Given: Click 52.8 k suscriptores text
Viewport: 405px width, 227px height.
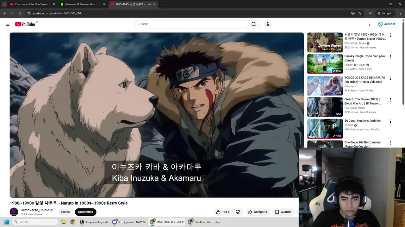Looking at the screenshot, I should pyautogui.click(x=31, y=214).
